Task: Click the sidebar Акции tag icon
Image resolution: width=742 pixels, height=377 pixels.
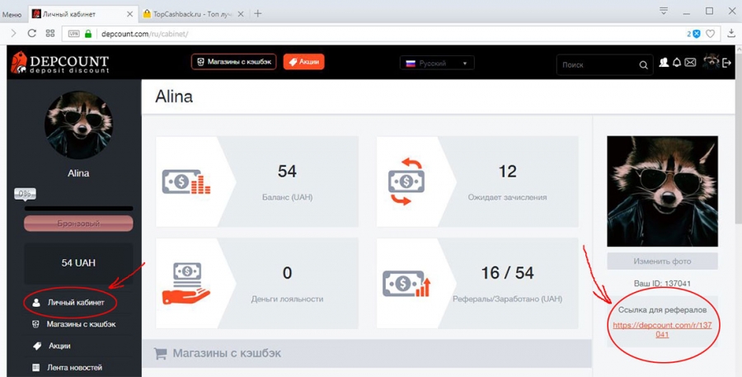Action: [x=36, y=346]
